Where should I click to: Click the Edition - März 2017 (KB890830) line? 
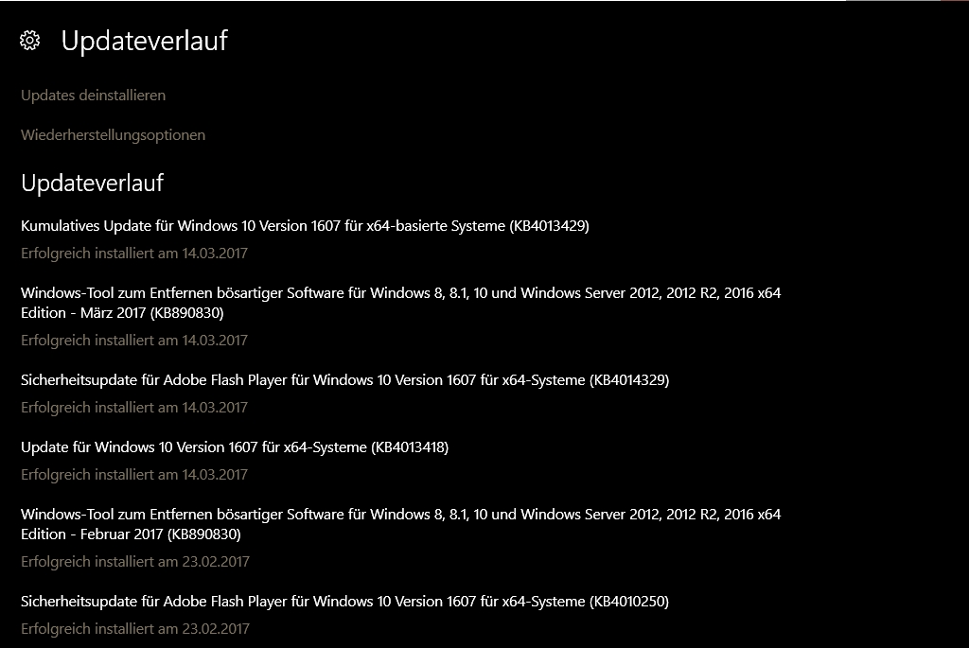(122, 313)
